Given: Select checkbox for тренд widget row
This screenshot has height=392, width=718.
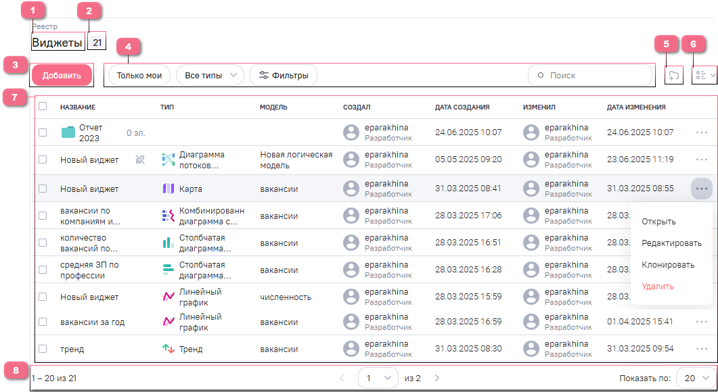Looking at the screenshot, I should [43, 349].
